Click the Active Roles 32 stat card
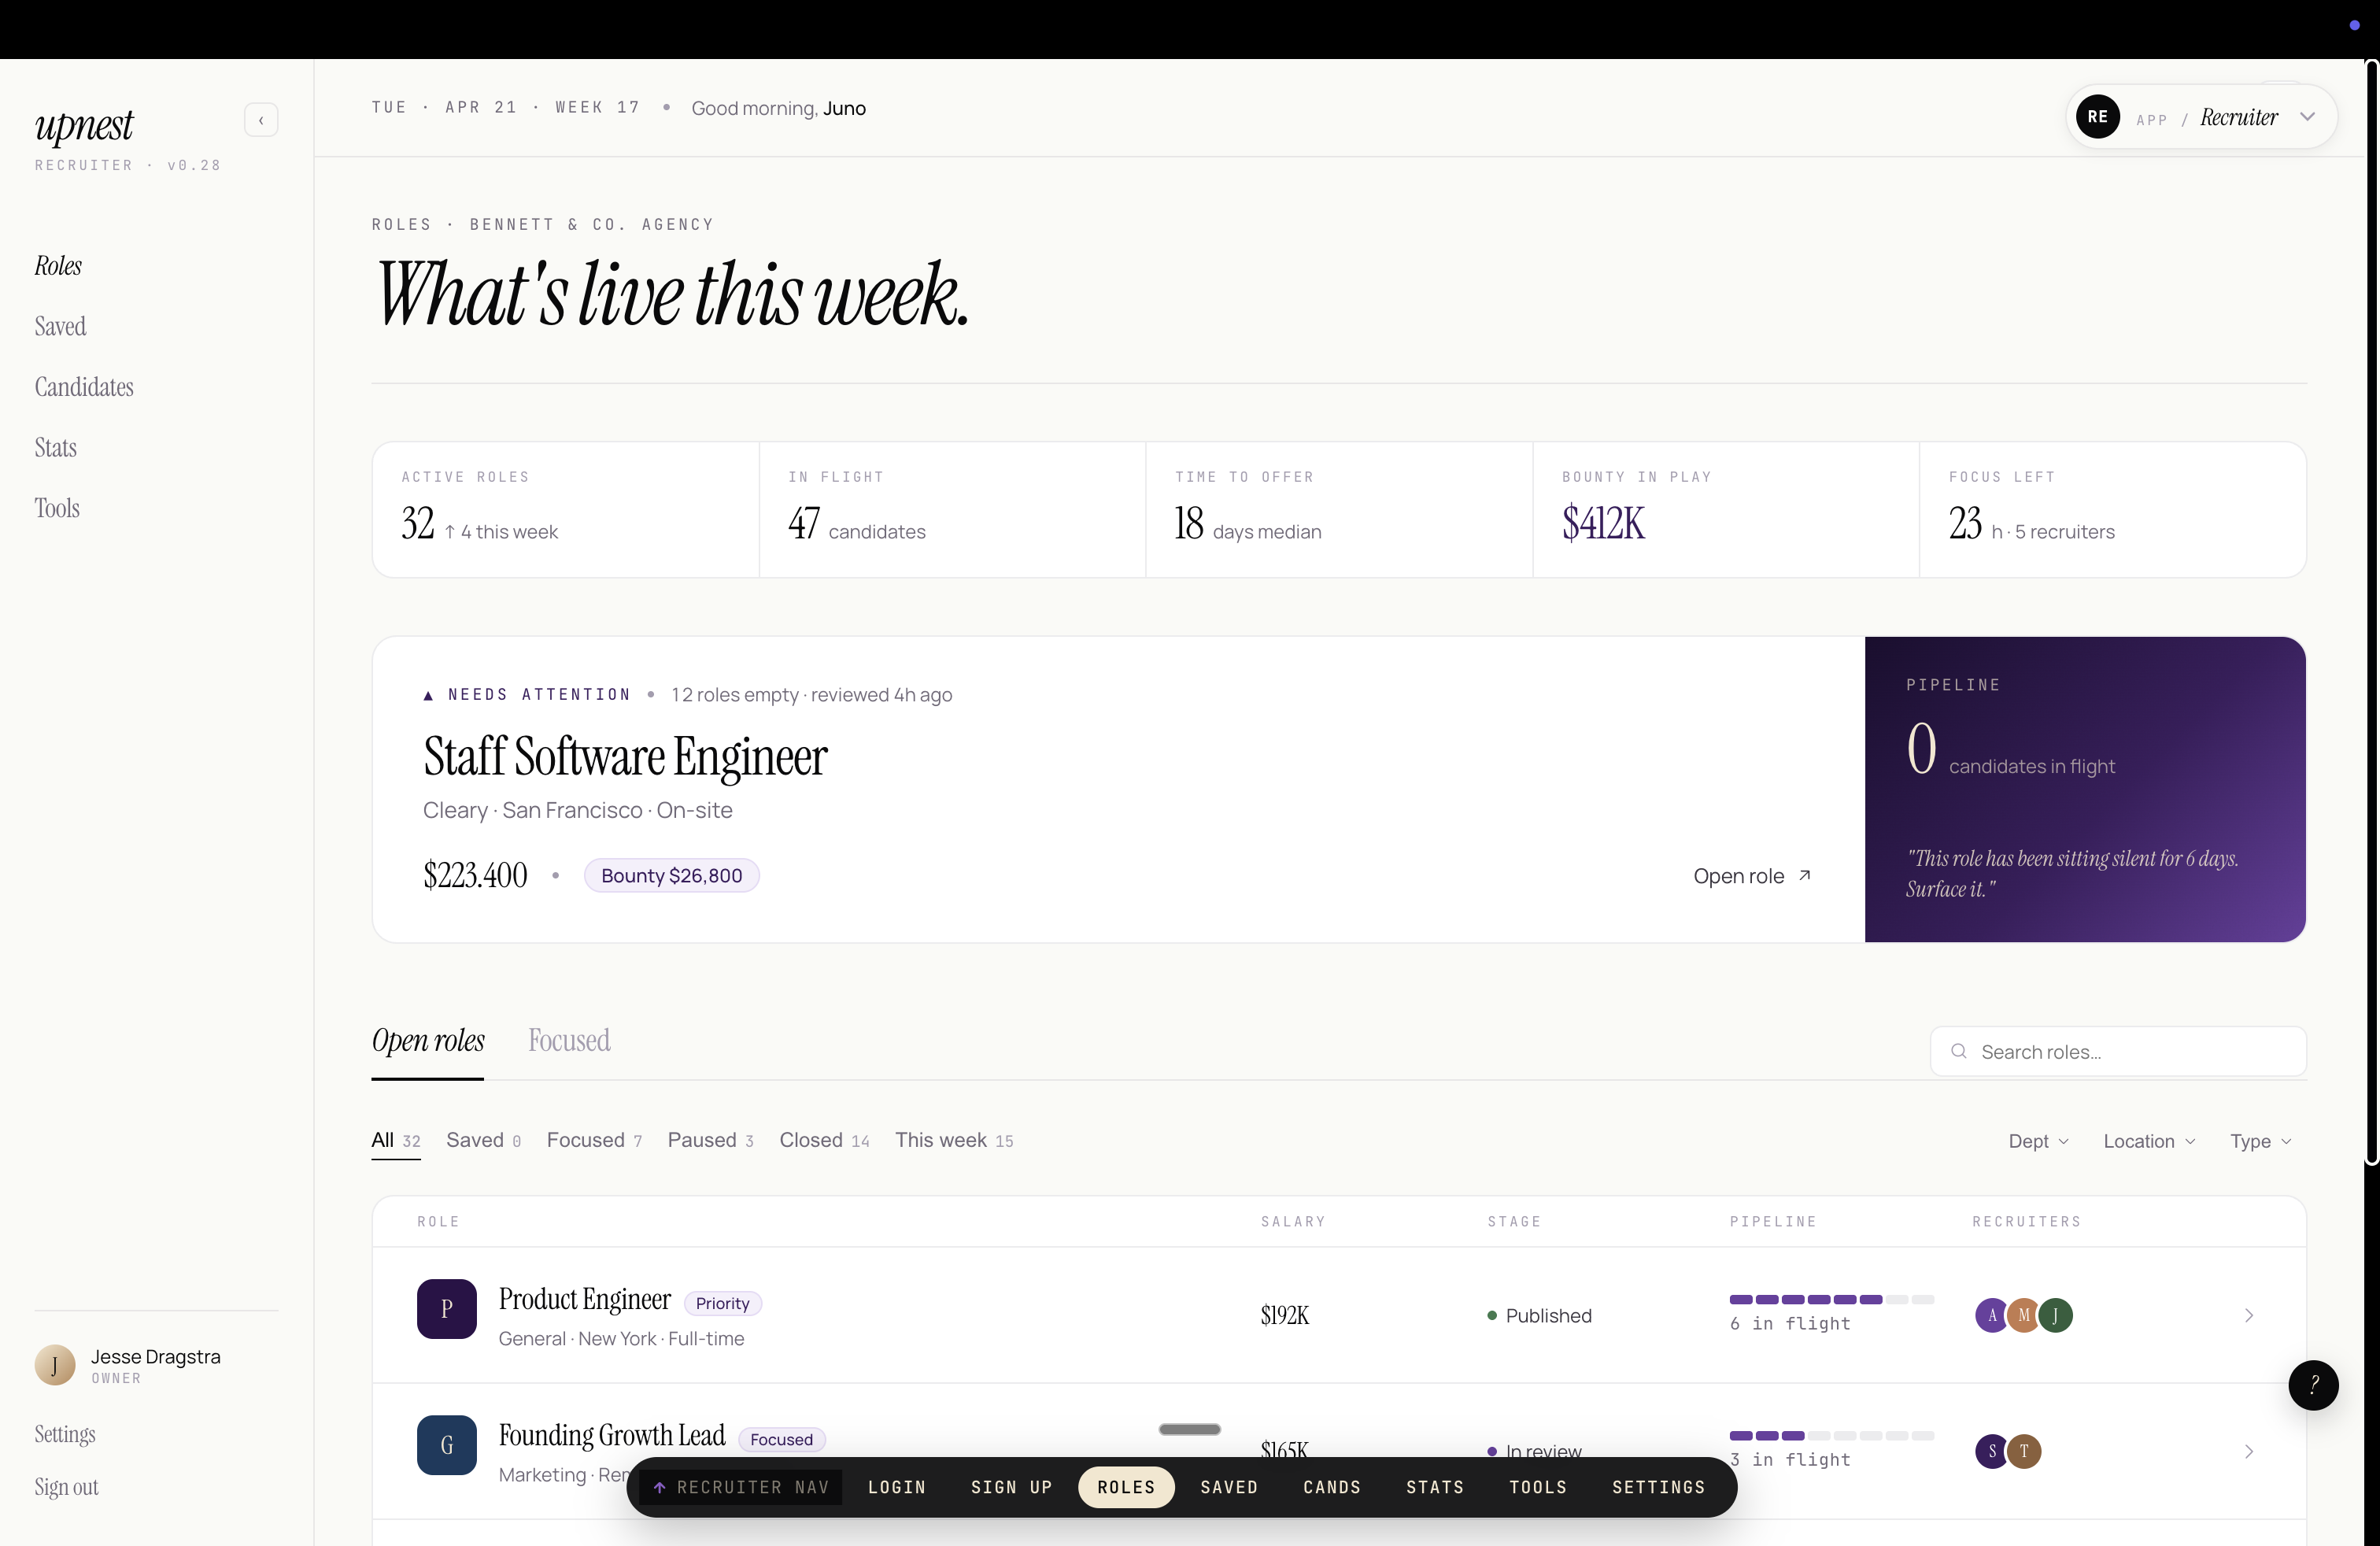The height and width of the screenshot is (1546, 2380). [566, 510]
